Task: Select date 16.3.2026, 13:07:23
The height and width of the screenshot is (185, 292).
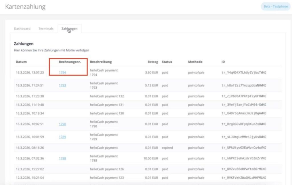Action: tap(30, 72)
